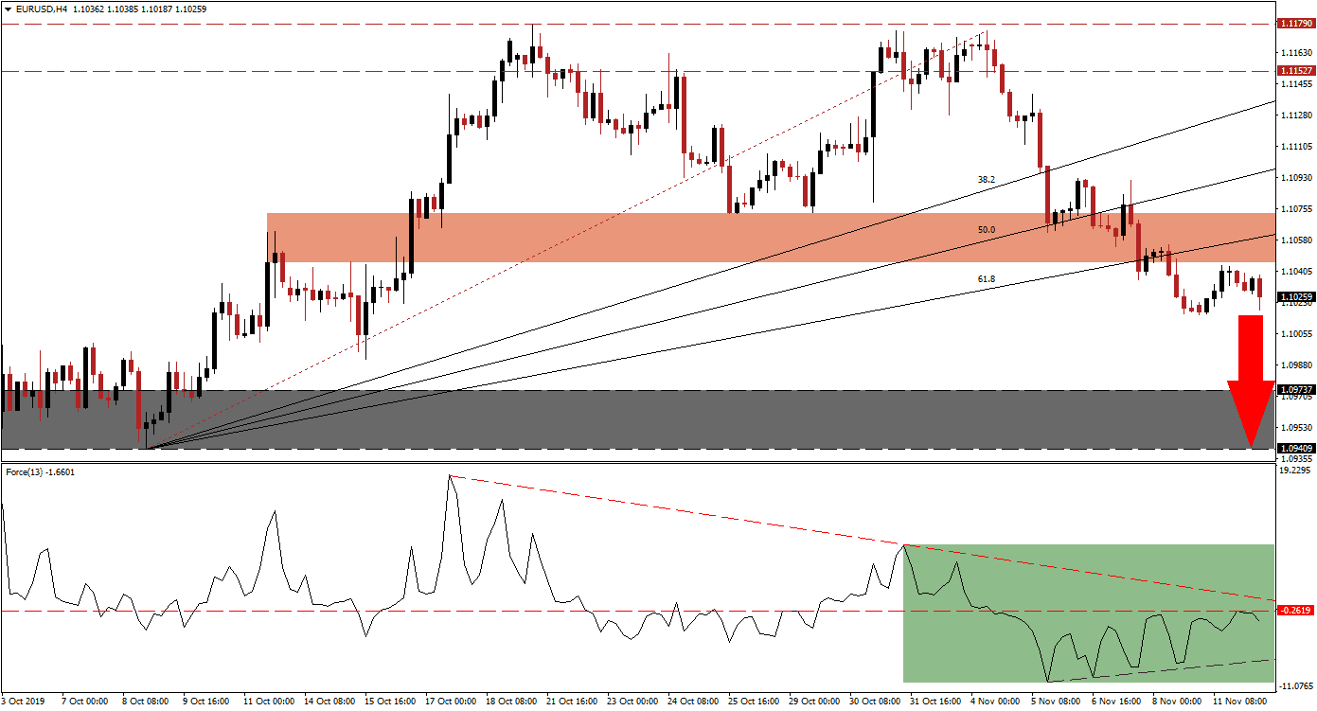
Task: Click the -0.2619 Force value tag
Action: [1293, 609]
